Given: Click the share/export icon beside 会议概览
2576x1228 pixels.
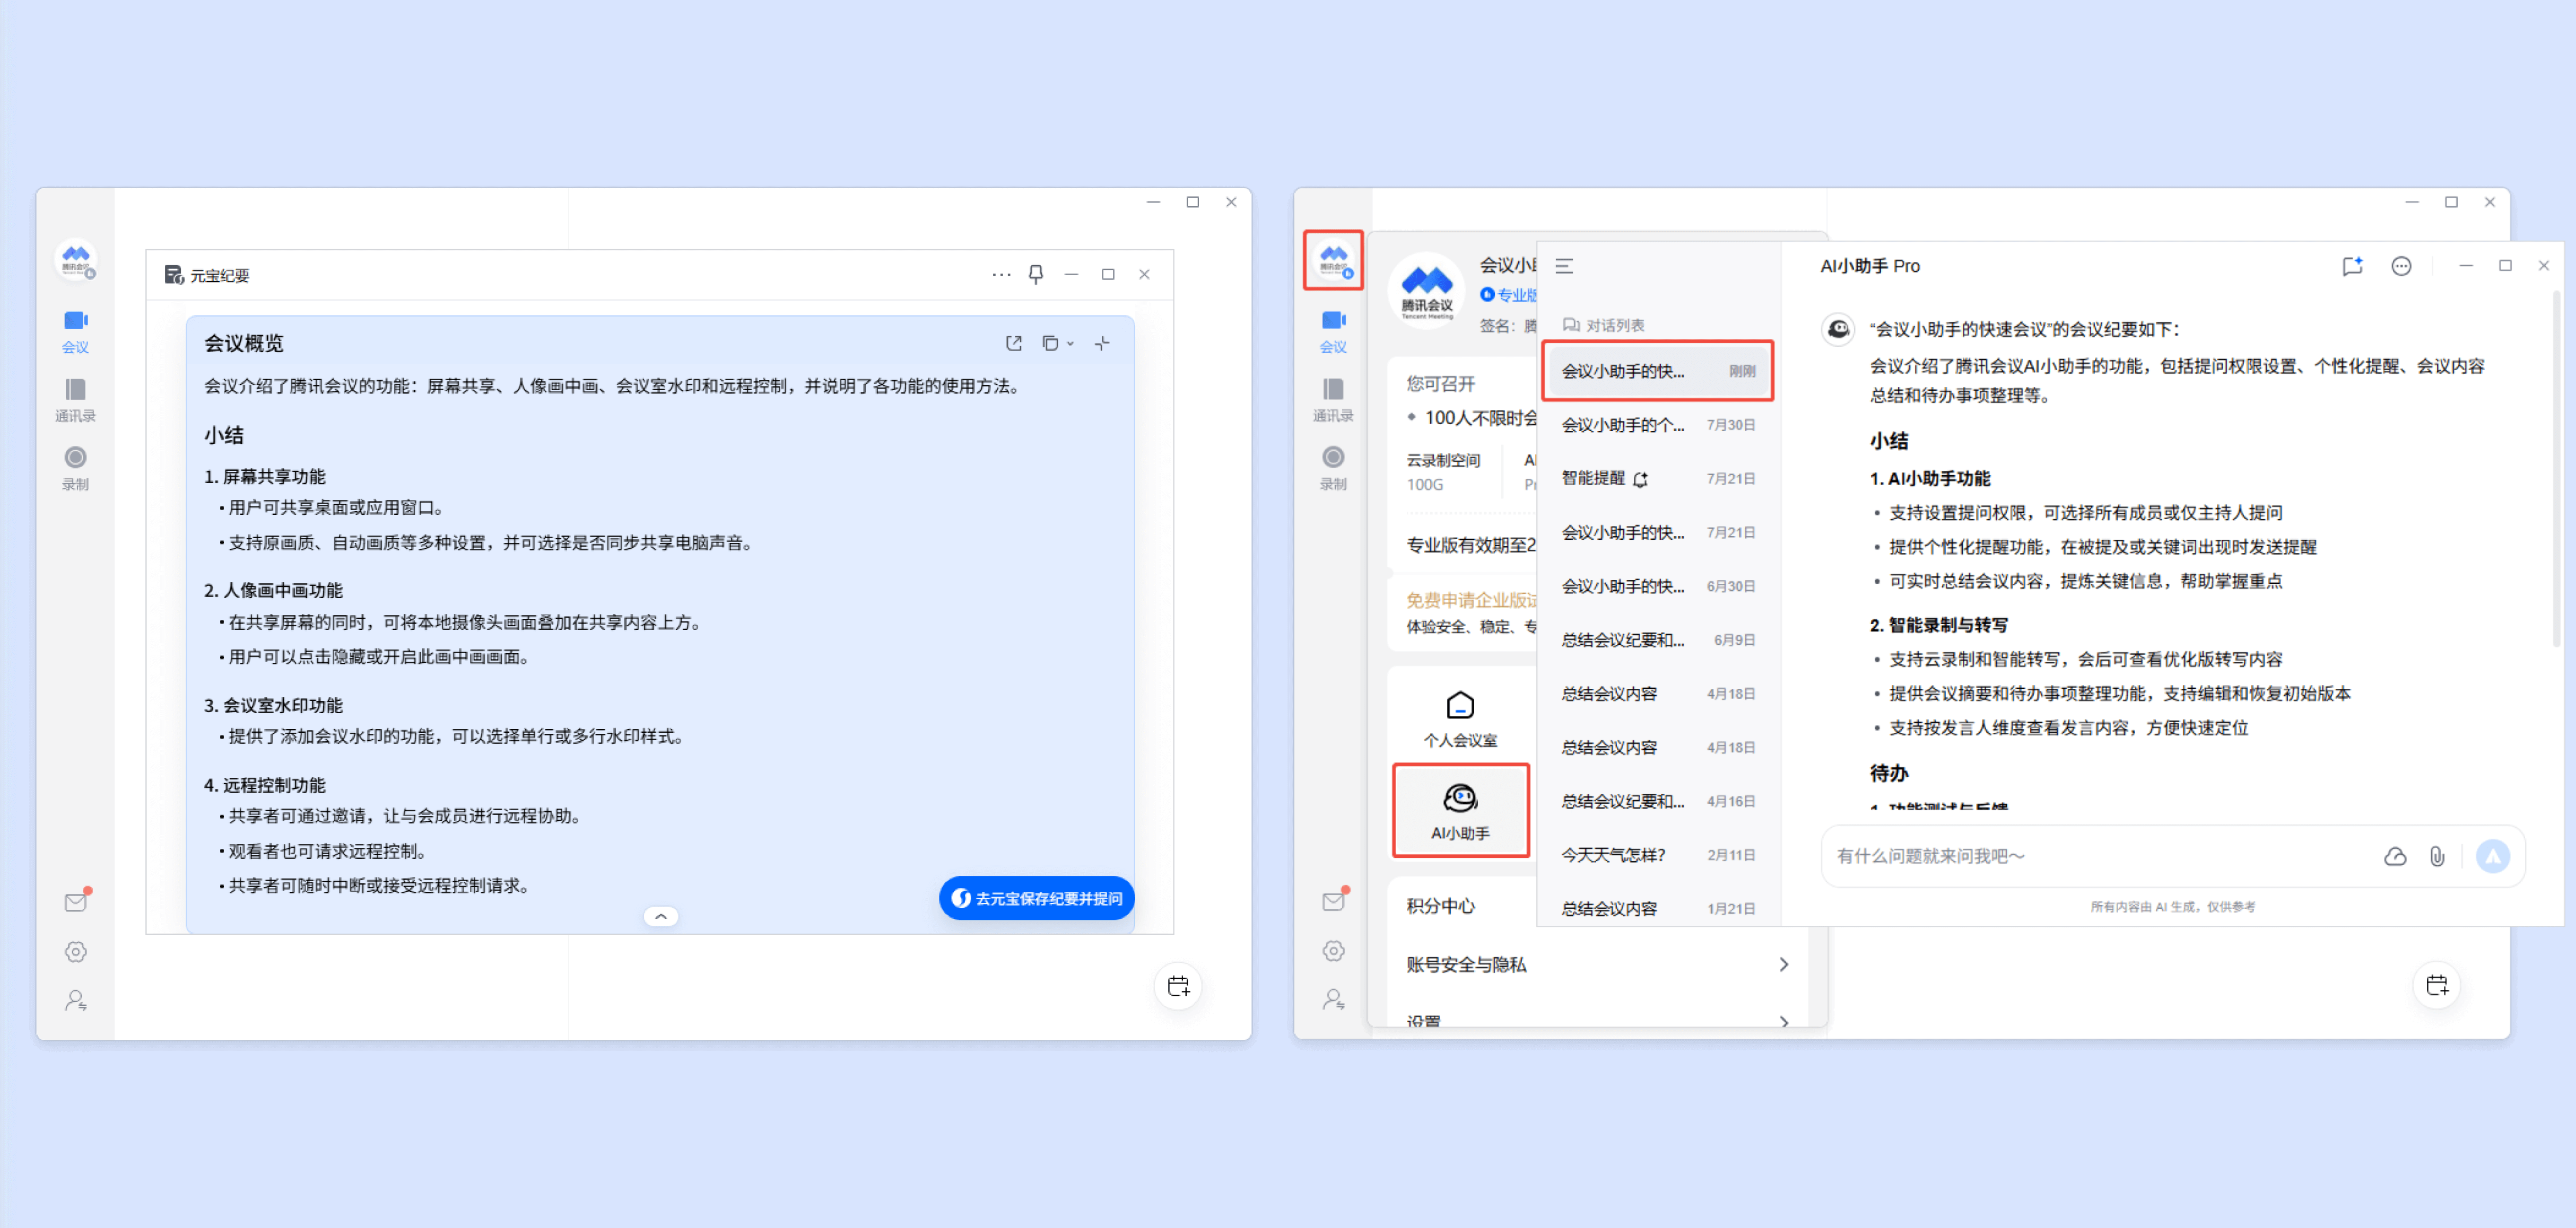Looking at the screenshot, I should (x=1013, y=343).
